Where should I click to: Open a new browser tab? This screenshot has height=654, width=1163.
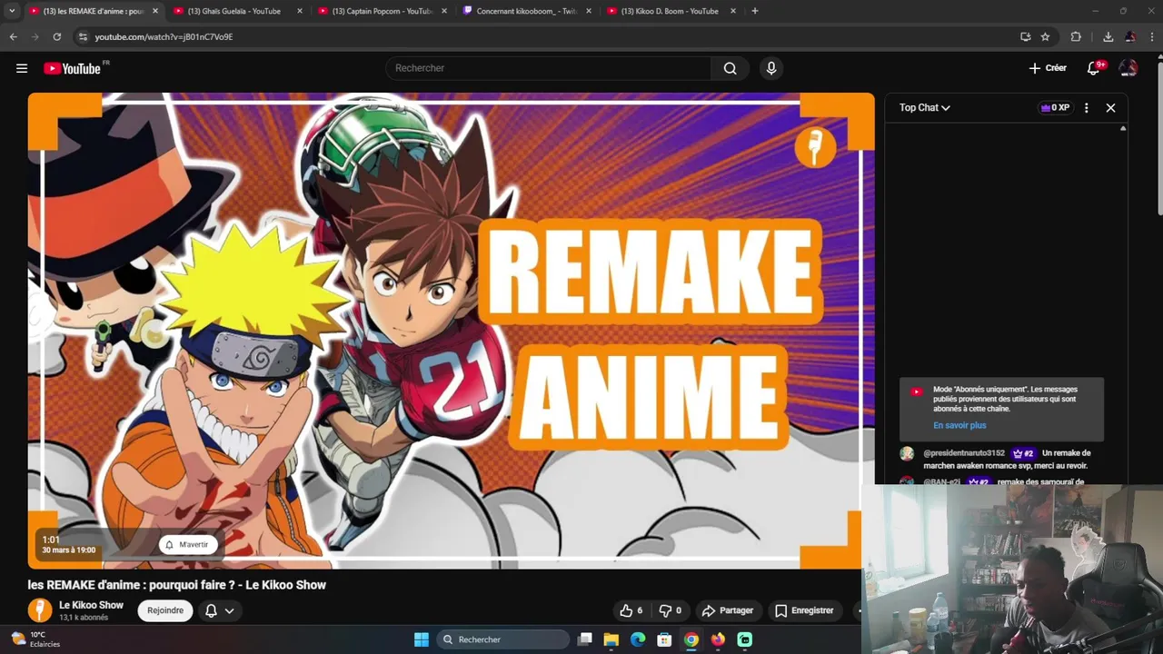(754, 11)
